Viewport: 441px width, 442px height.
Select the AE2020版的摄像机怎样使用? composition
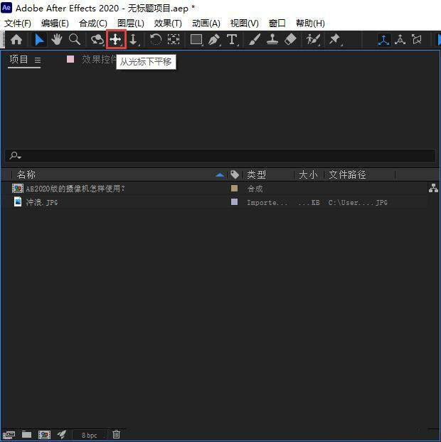click(75, 189)
